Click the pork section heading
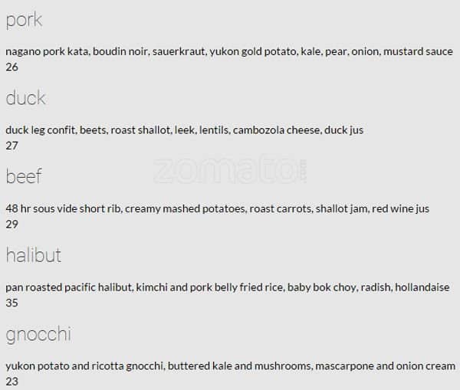Image resolution: width=460 pixels, height=390 pixels. point(24,21)
